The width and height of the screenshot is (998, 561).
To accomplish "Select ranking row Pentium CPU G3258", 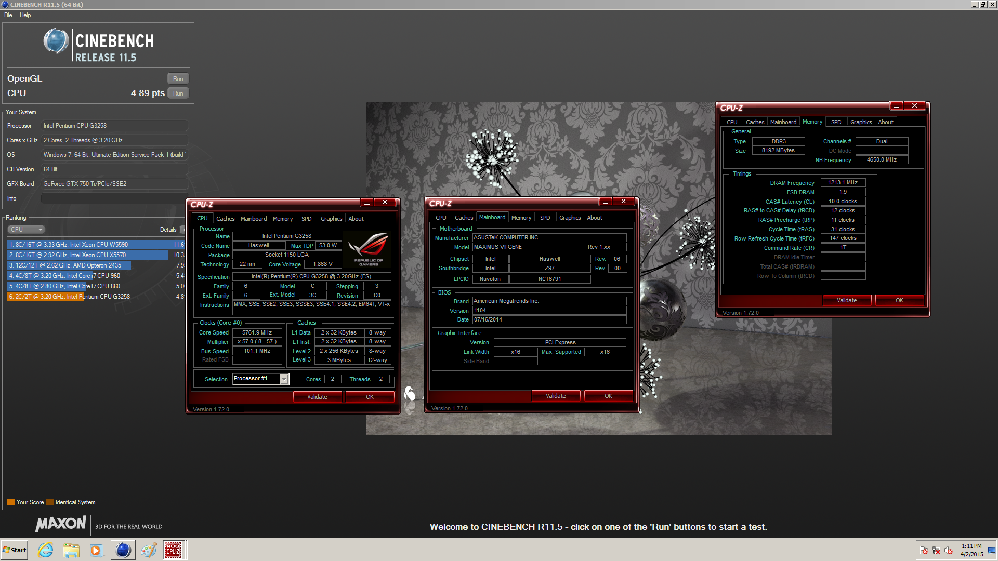I will pos(96,297).
